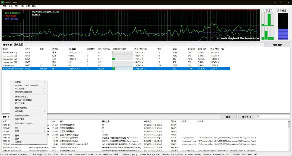Choose 不允许进程 from the context menu
The width and height of the screenshot is (292, 156).
tap(28, 103)
